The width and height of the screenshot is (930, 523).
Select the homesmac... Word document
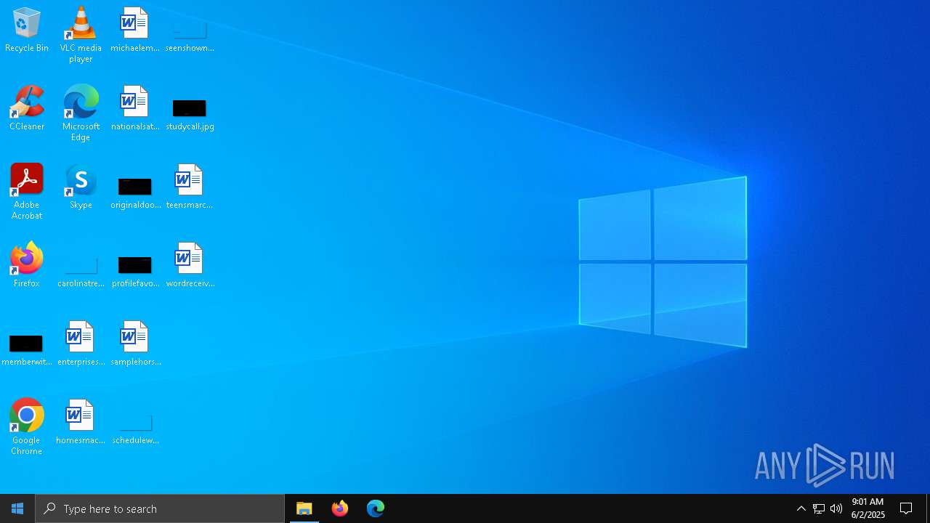[81, 422]
